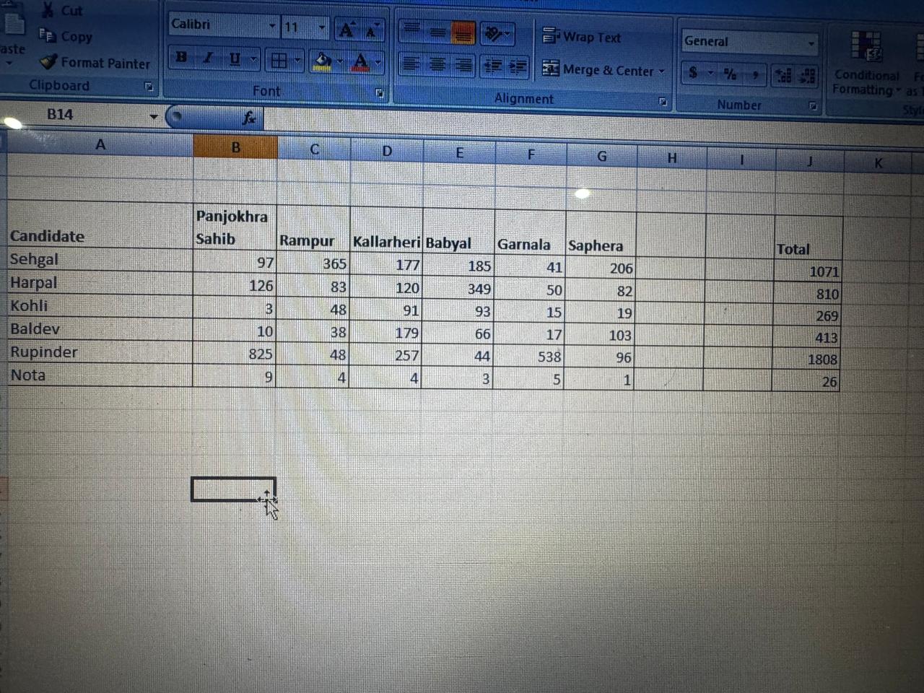This screenshot has width=924, height=693.
Task: Open the Fill Color dropdown arrow
Action: pos(340,62)
